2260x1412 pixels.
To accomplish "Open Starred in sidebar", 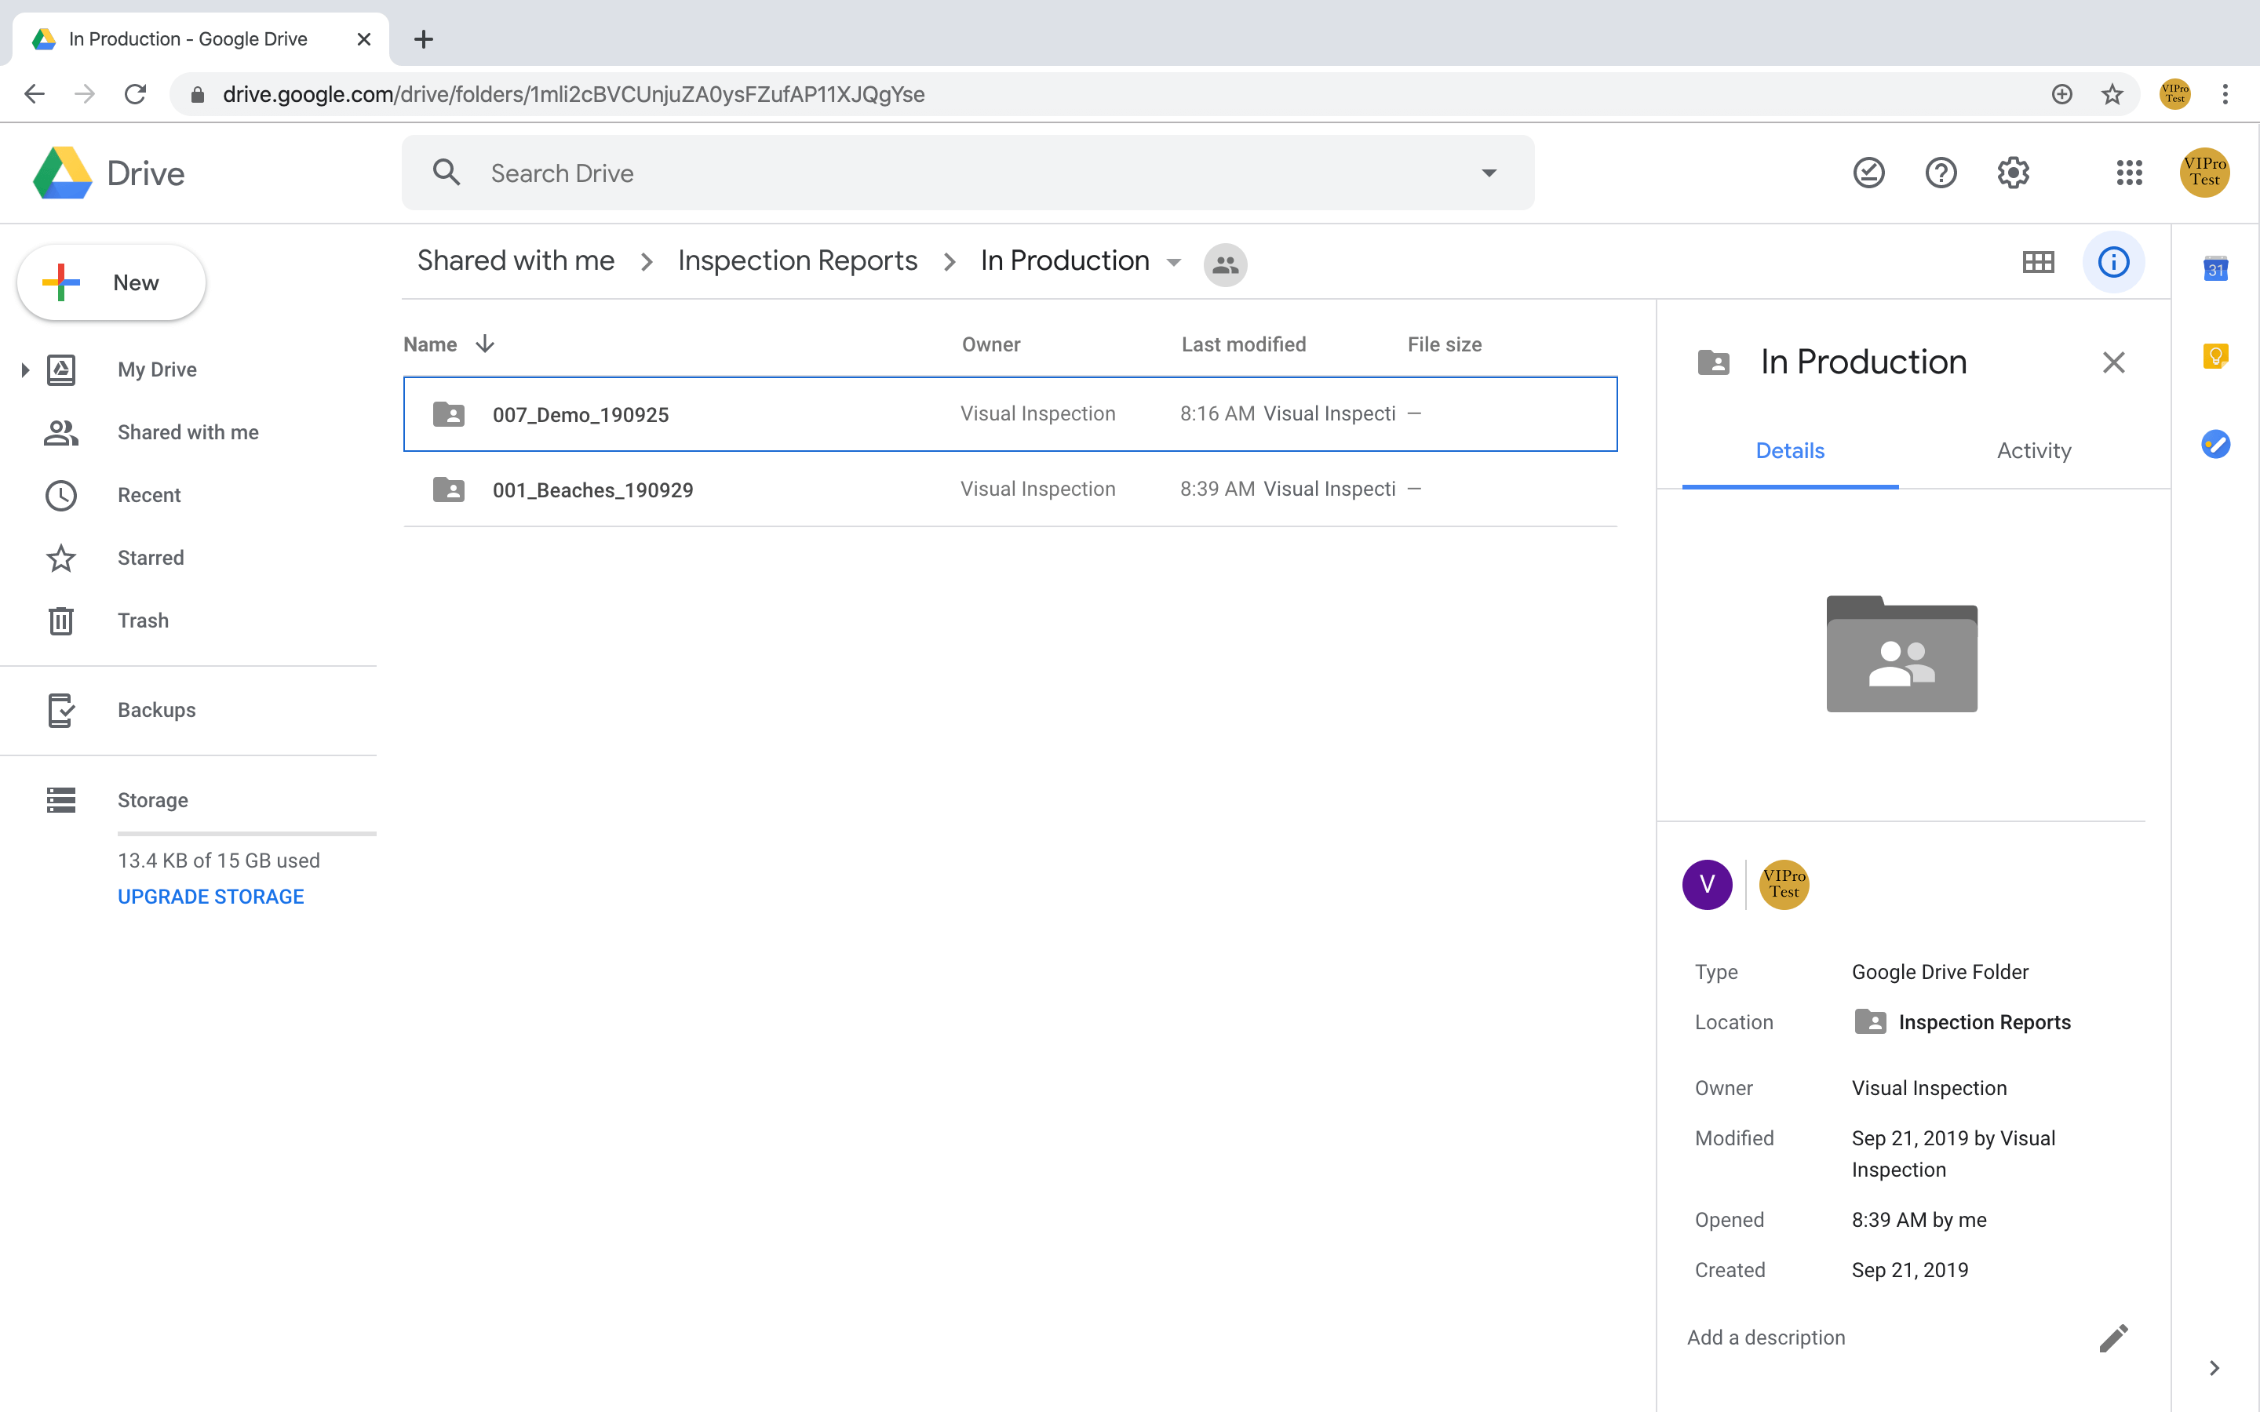I will [151, 558].
